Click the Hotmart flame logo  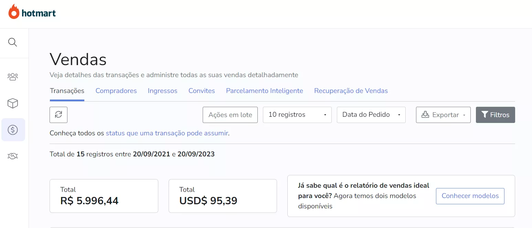14,12
